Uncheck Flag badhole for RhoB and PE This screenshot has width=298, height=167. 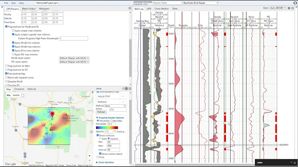(6, 26)
